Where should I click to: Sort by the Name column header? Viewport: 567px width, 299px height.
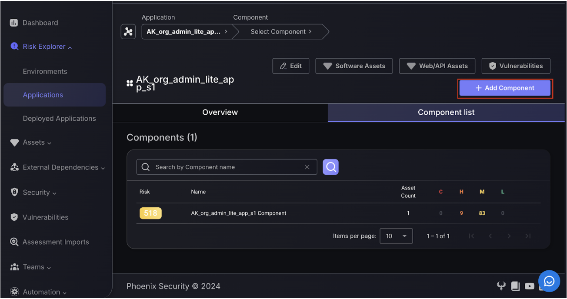pos(198,192)
